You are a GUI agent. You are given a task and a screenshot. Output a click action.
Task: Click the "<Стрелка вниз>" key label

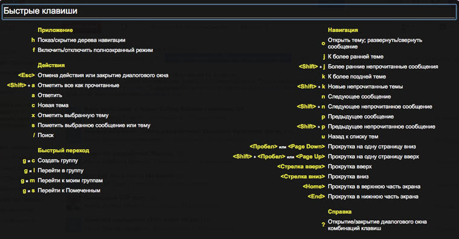click(x=303, y=177)
